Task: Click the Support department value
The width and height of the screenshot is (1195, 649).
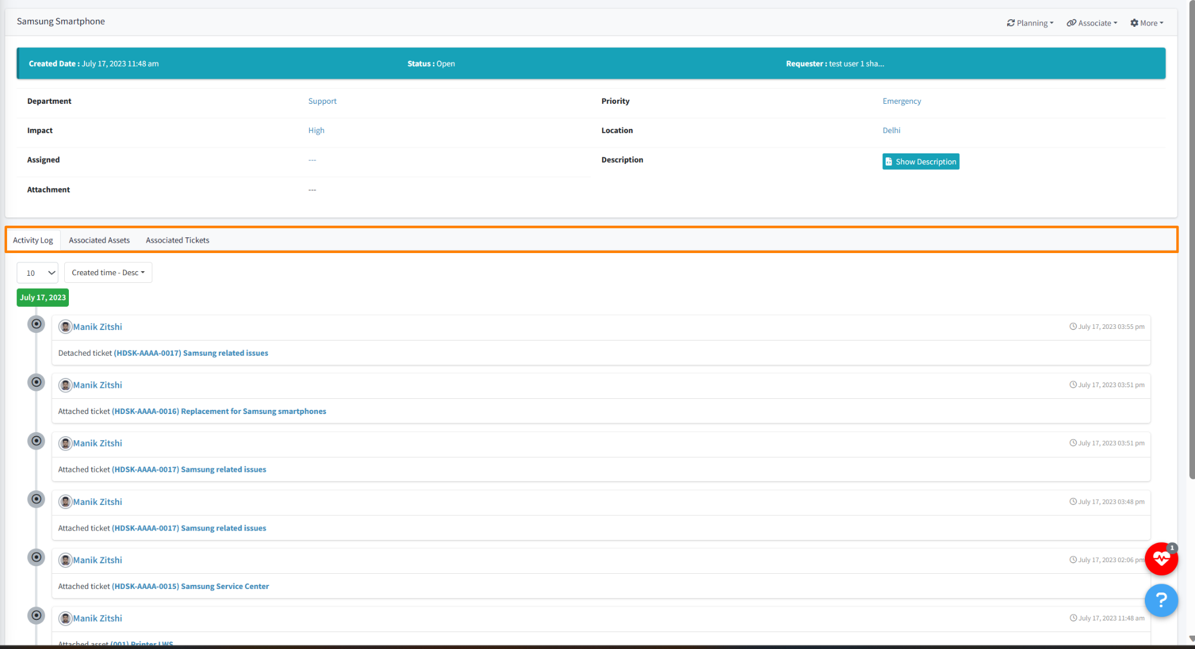Action: point(322,101)
